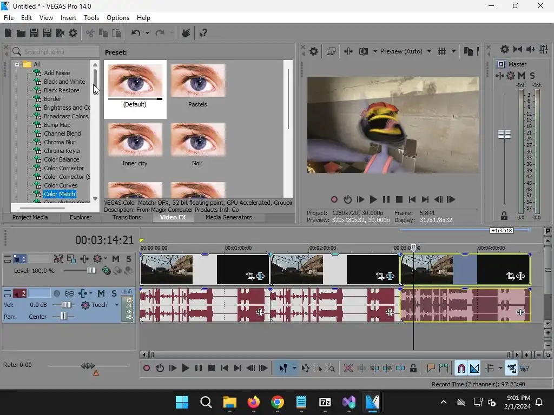This screenshot has width=554, height=415.
Task: Open split screen view dropdown arrow
Action: pyautogui.click(x=375, y=51)
